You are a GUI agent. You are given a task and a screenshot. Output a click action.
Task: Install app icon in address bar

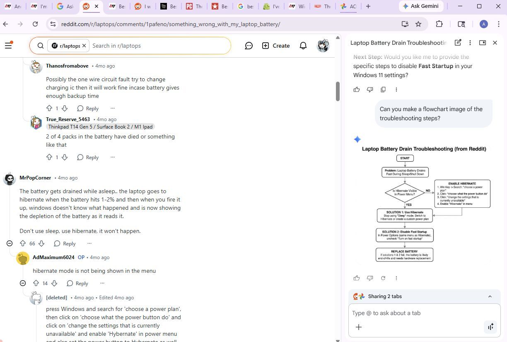point(405,24)
